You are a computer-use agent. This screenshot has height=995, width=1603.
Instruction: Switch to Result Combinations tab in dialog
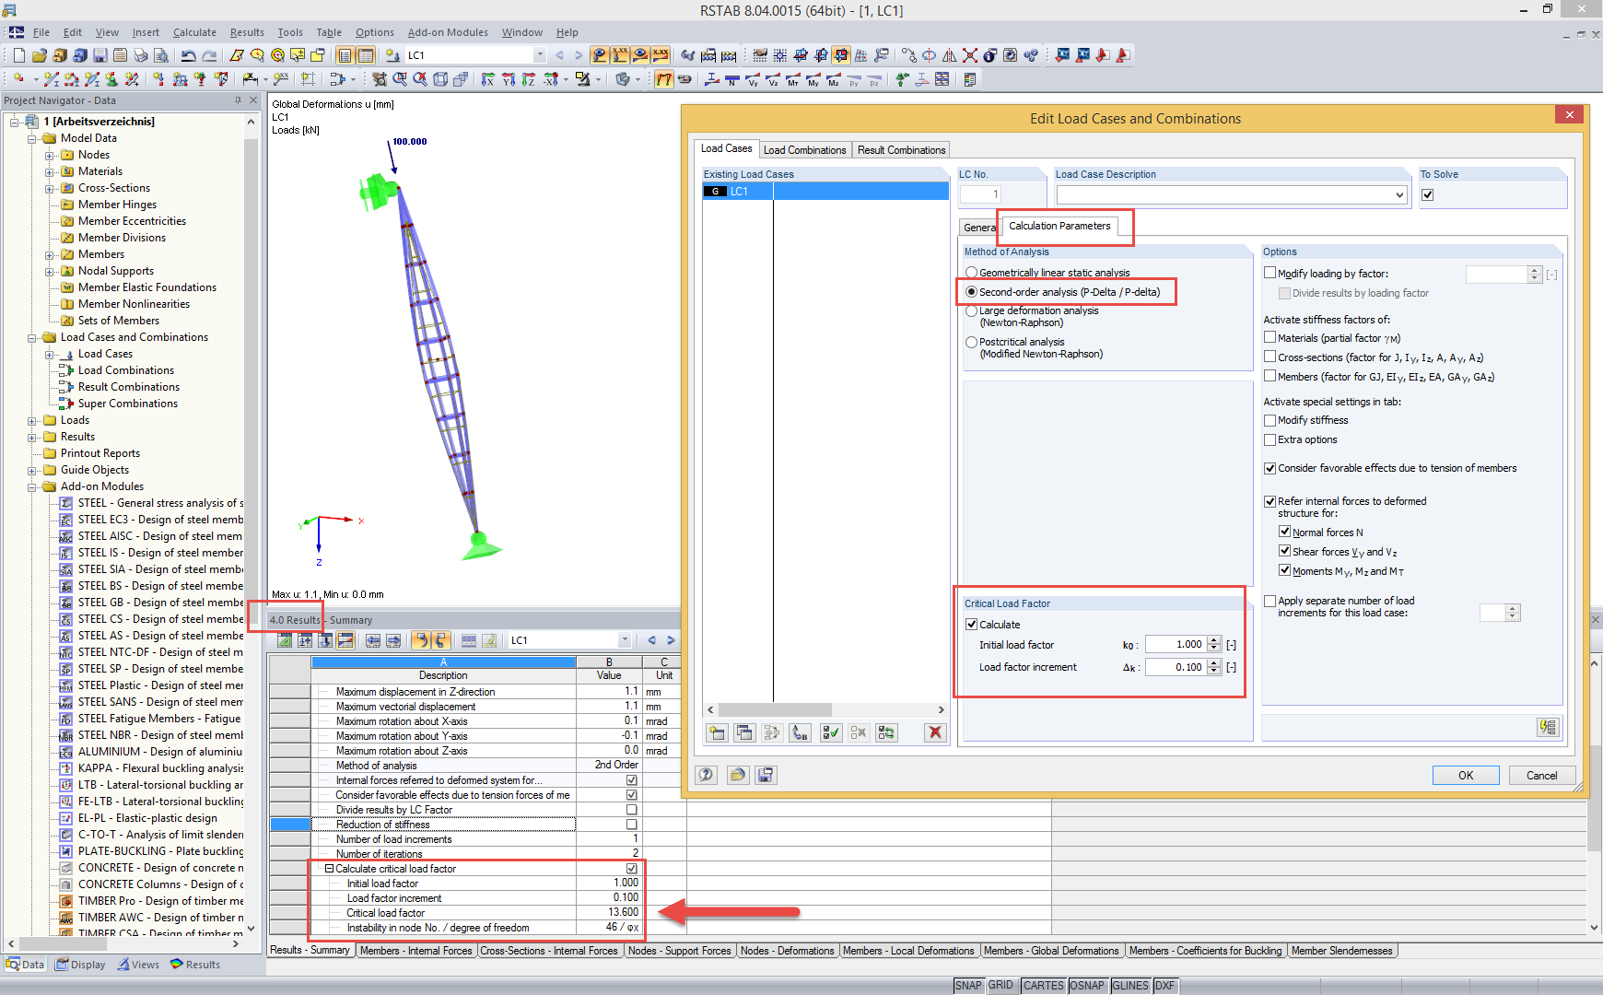pyautogui.click(x=901, y=150)
